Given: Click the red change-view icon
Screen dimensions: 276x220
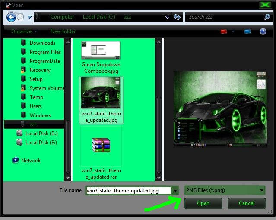Looking at the screenshot, I should [x=224, y=31].
